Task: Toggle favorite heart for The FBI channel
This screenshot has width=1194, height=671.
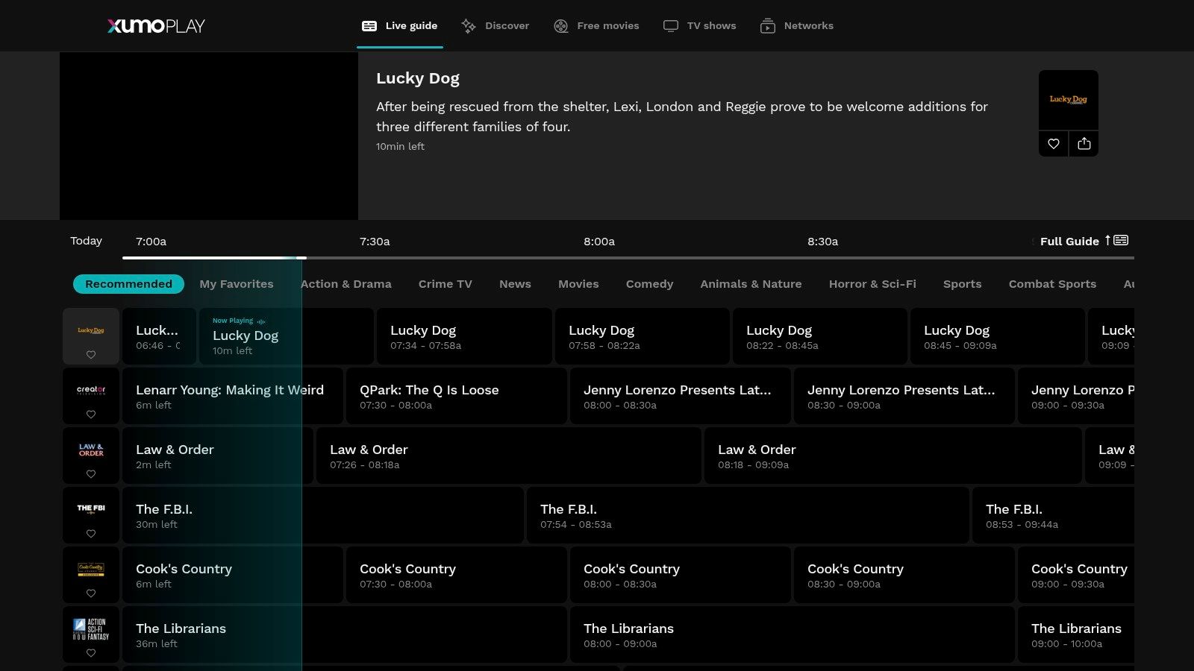Action: coord(91,534)
